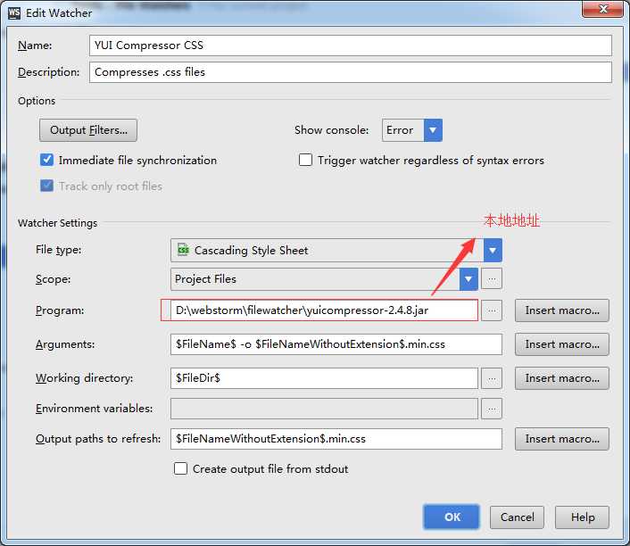Insert macro for the Arguments field

tap(562, 344)
